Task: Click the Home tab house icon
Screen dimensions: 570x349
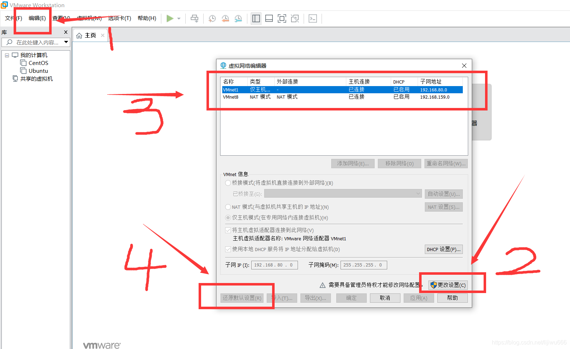Action: (79, 36)
